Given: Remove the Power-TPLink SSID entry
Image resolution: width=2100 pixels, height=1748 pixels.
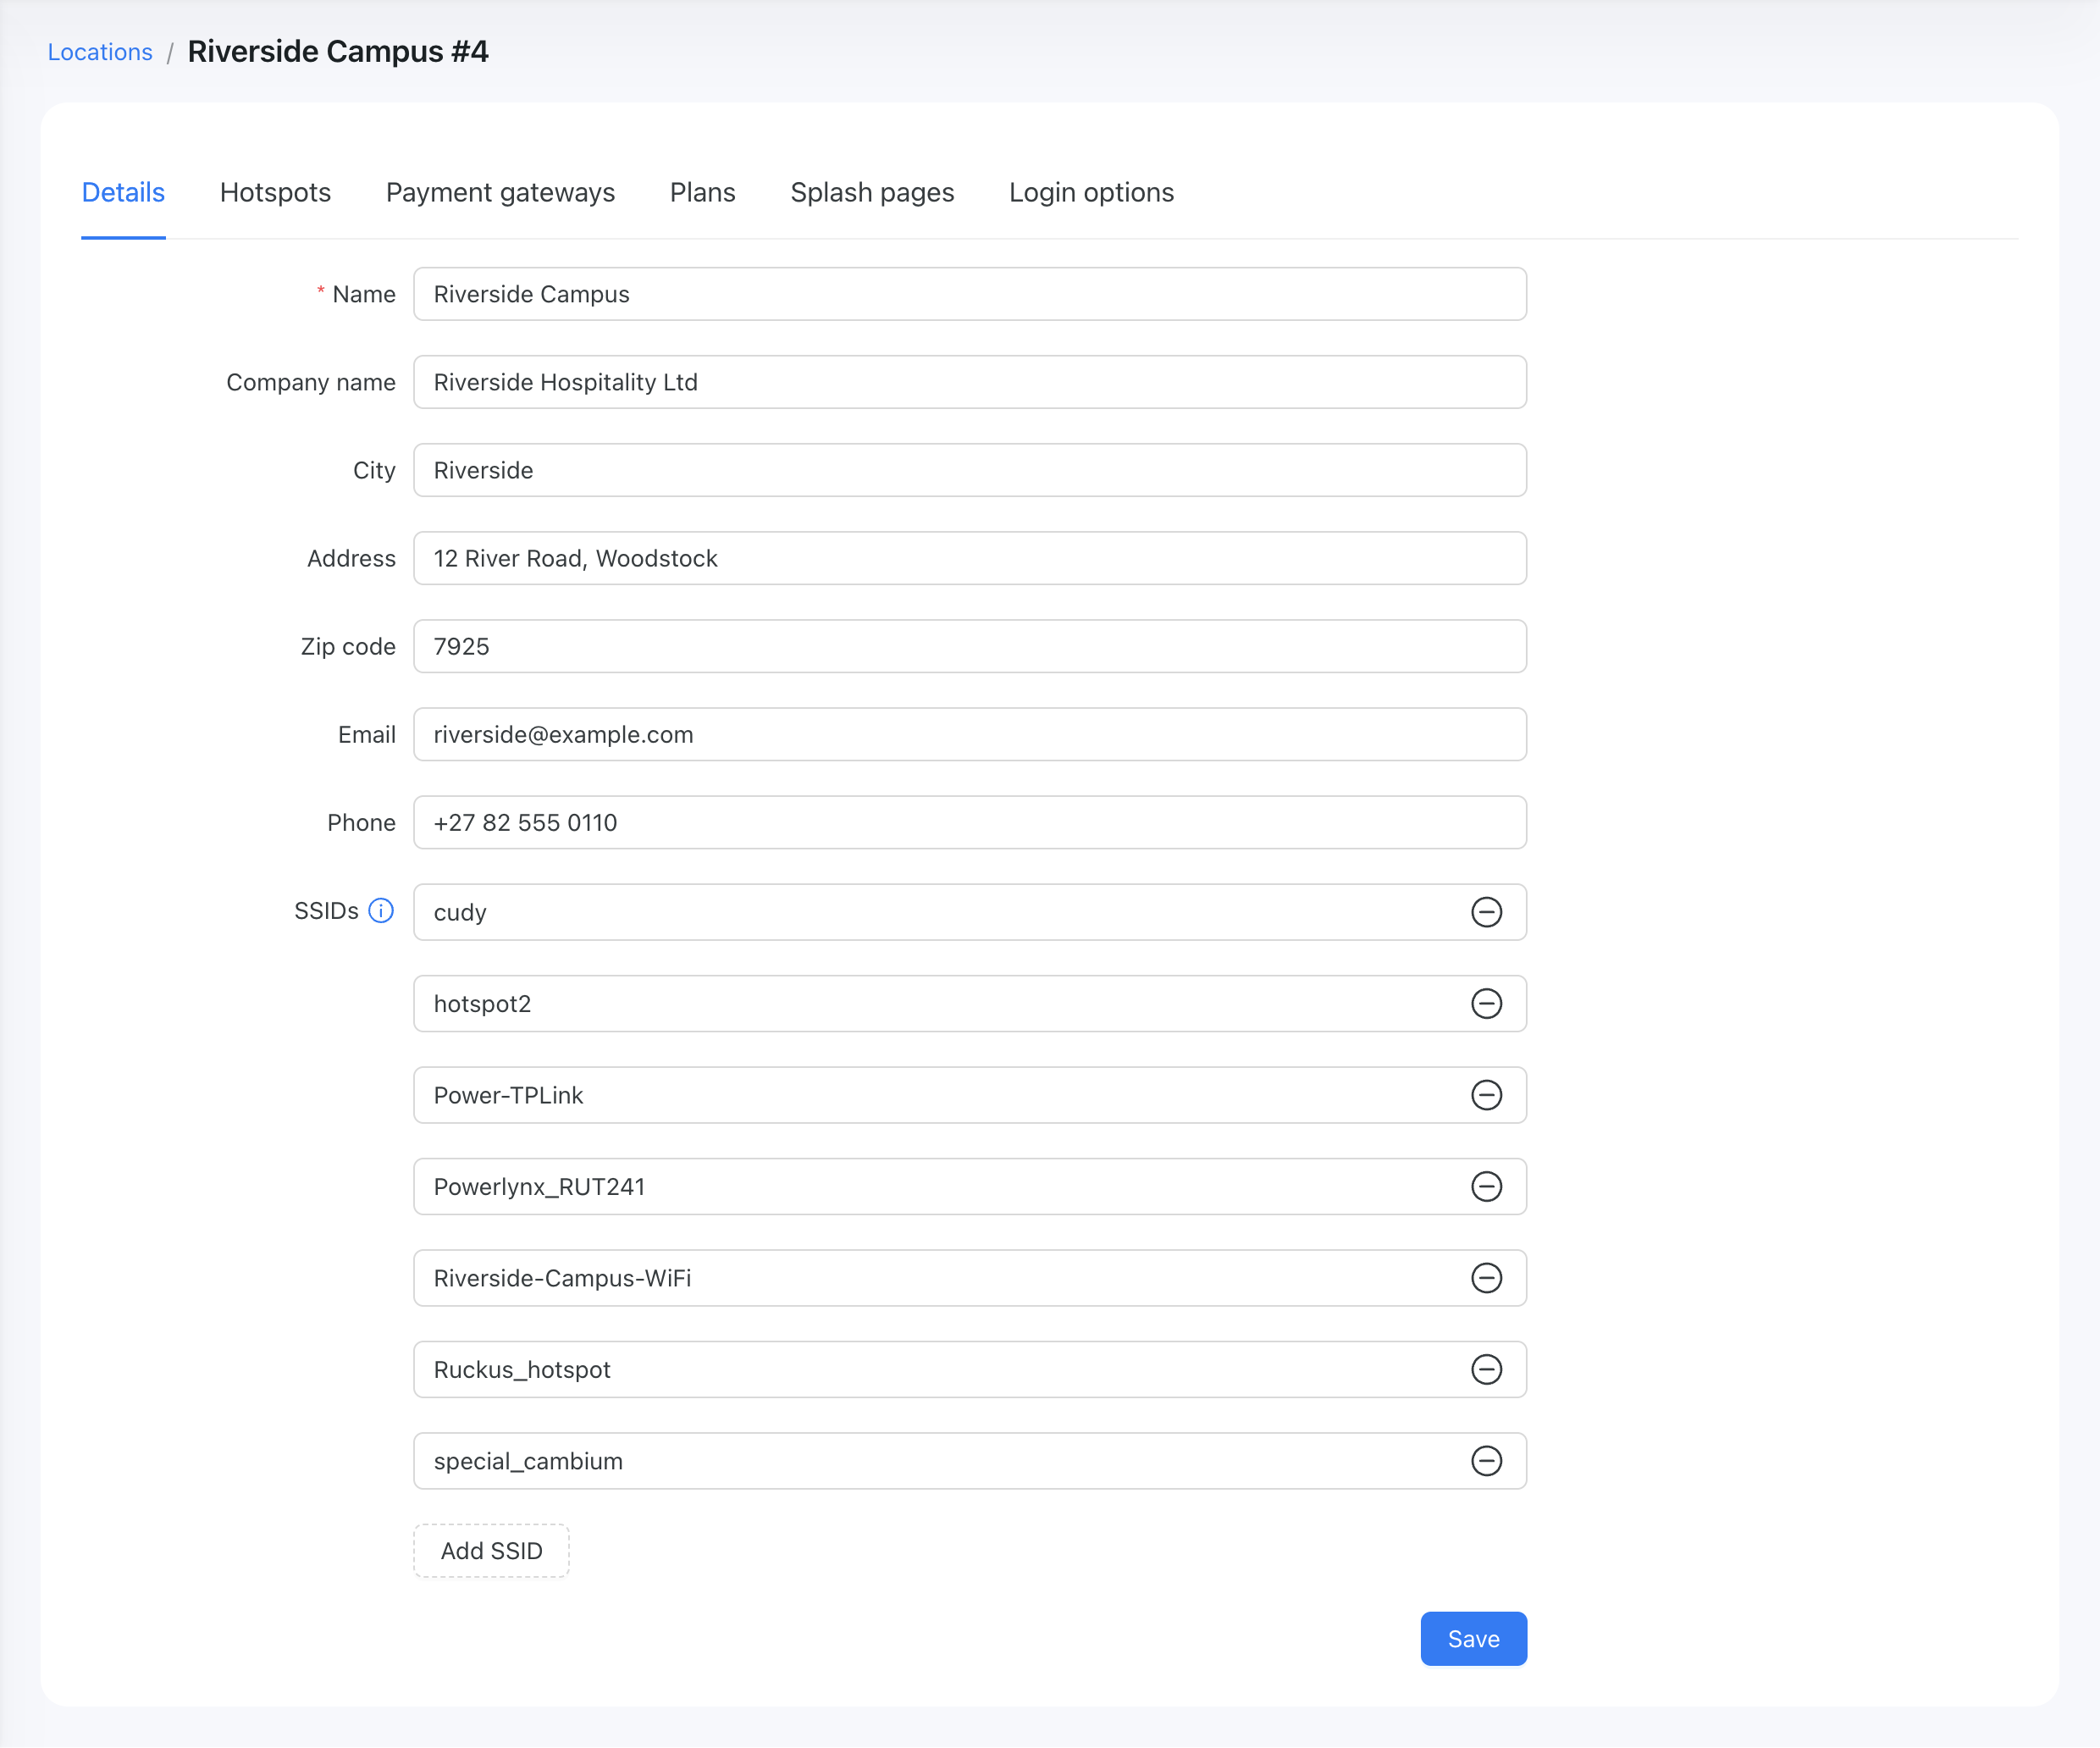Looking at the screenshot, I should [1486, 1095].
